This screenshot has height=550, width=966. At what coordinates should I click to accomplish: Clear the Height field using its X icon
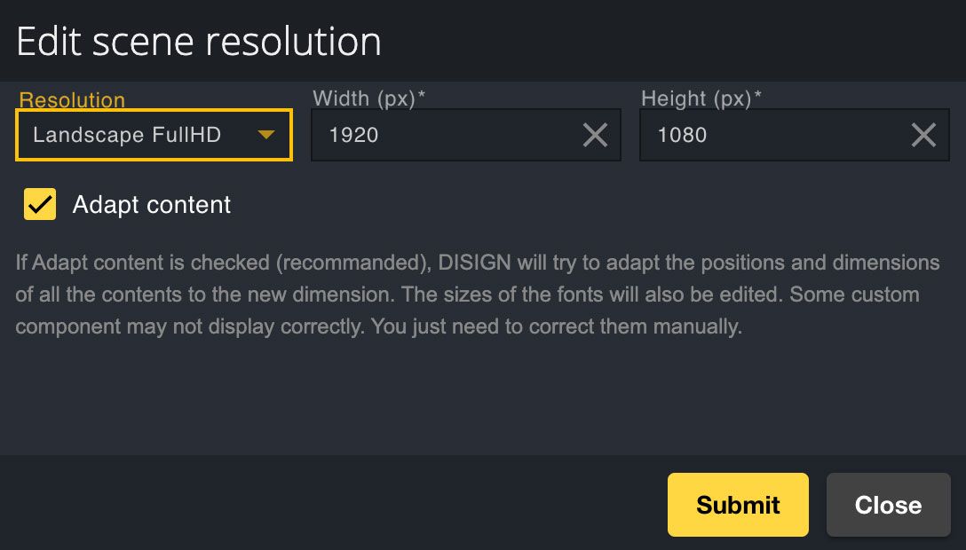[923, 135]
